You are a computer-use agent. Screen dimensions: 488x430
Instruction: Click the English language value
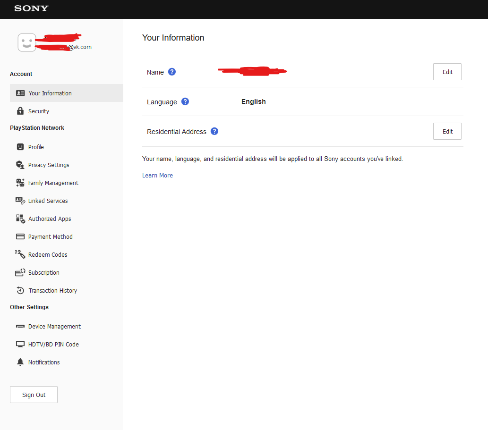[x=254, y=101]
